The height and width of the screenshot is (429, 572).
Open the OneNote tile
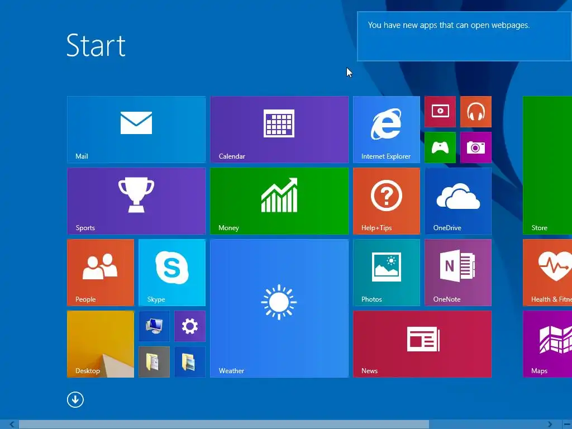(458, 272)
